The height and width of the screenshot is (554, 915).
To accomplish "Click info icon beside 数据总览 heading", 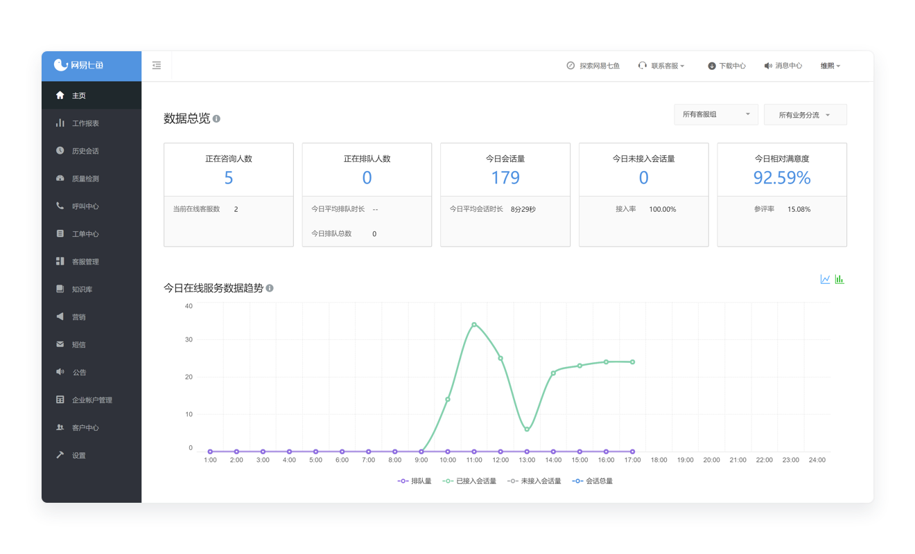I will [x=216, y=119].
